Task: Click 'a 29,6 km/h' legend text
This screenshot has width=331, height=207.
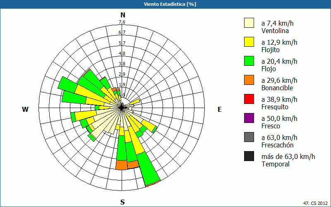Action: [279, 80]
